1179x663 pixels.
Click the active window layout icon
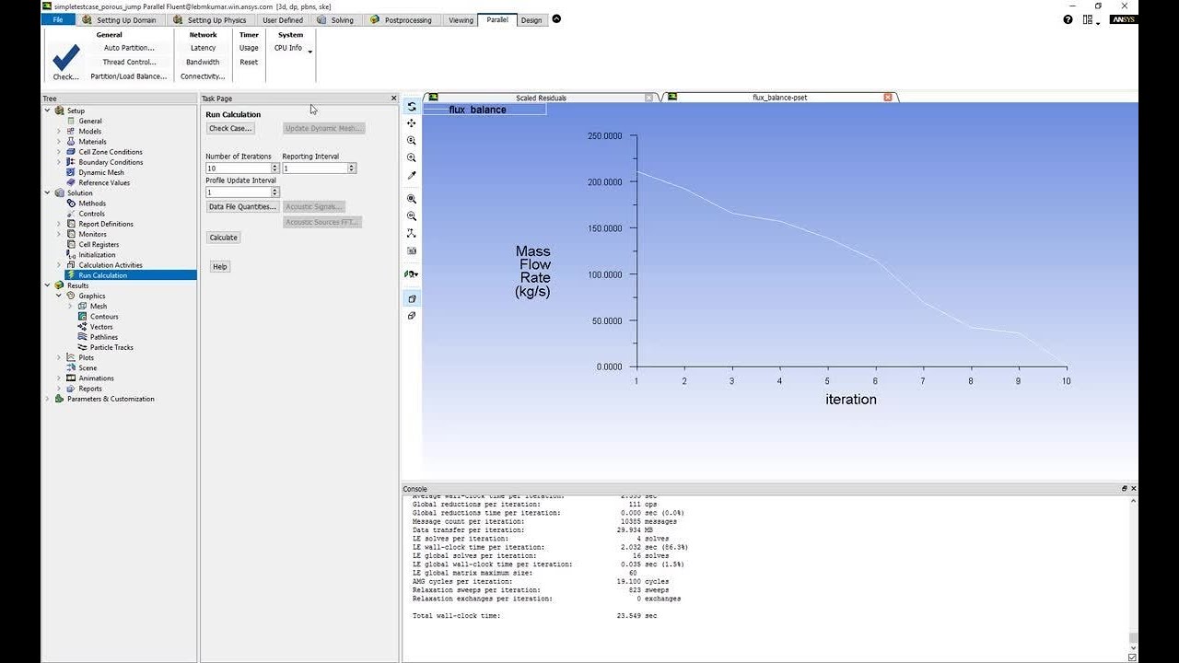pos(412,298)
